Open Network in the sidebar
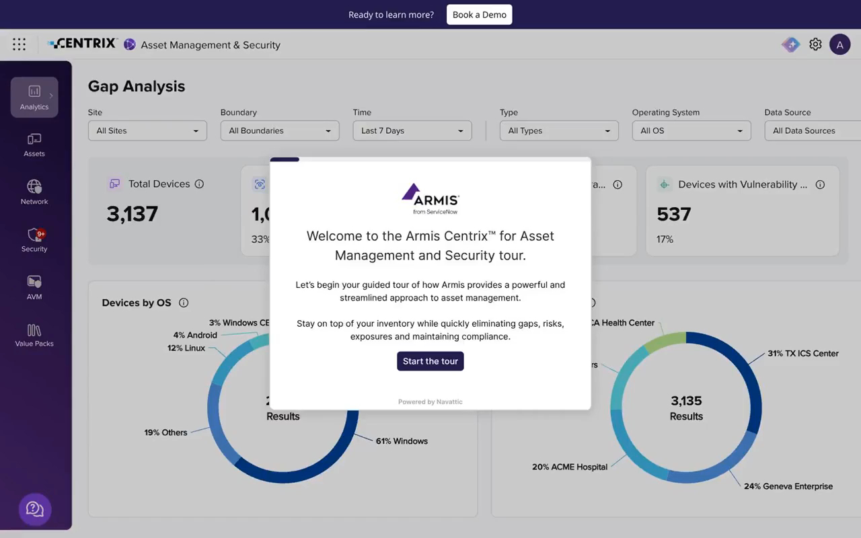Image resolution: width=861 pixels, height=538 pixels. [x=34, y=192]
